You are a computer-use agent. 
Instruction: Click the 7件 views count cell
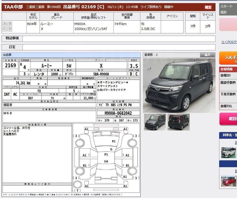tap(193, 26)
